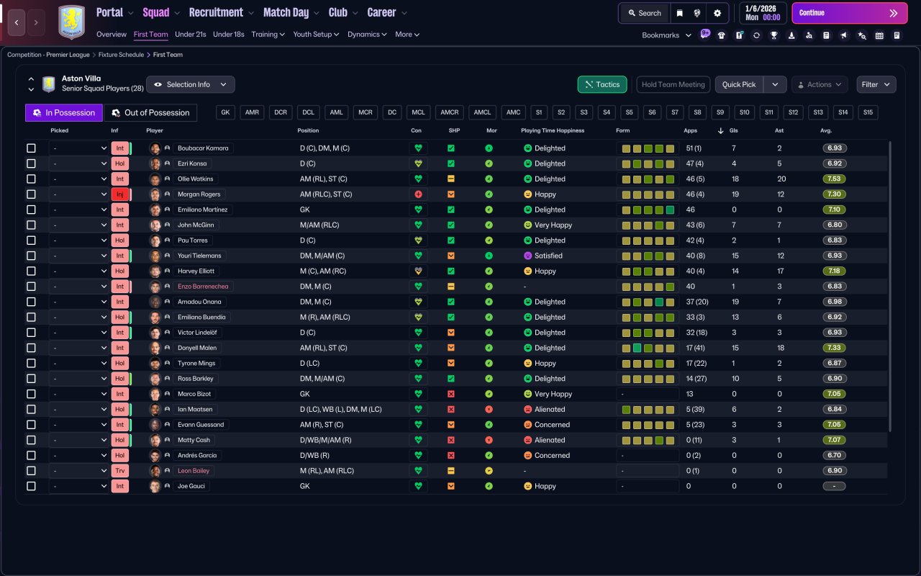Open the Match Day menu

[291, 12]
